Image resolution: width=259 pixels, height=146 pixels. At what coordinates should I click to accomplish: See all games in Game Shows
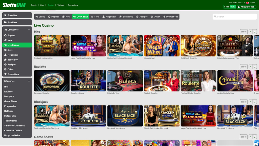point(244,137)
